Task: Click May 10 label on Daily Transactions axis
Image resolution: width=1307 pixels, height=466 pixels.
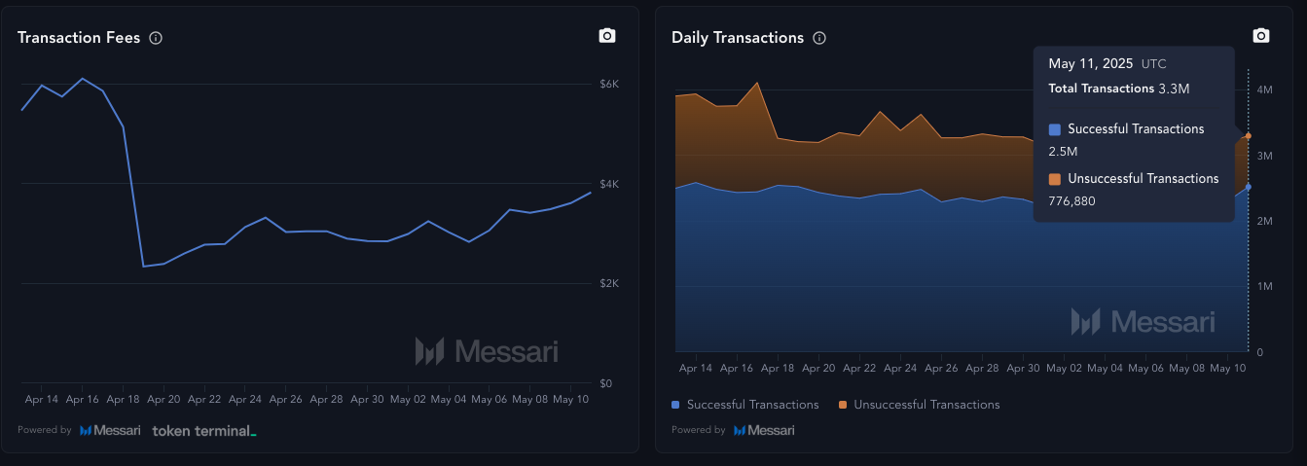Action: click(1226, 369)
